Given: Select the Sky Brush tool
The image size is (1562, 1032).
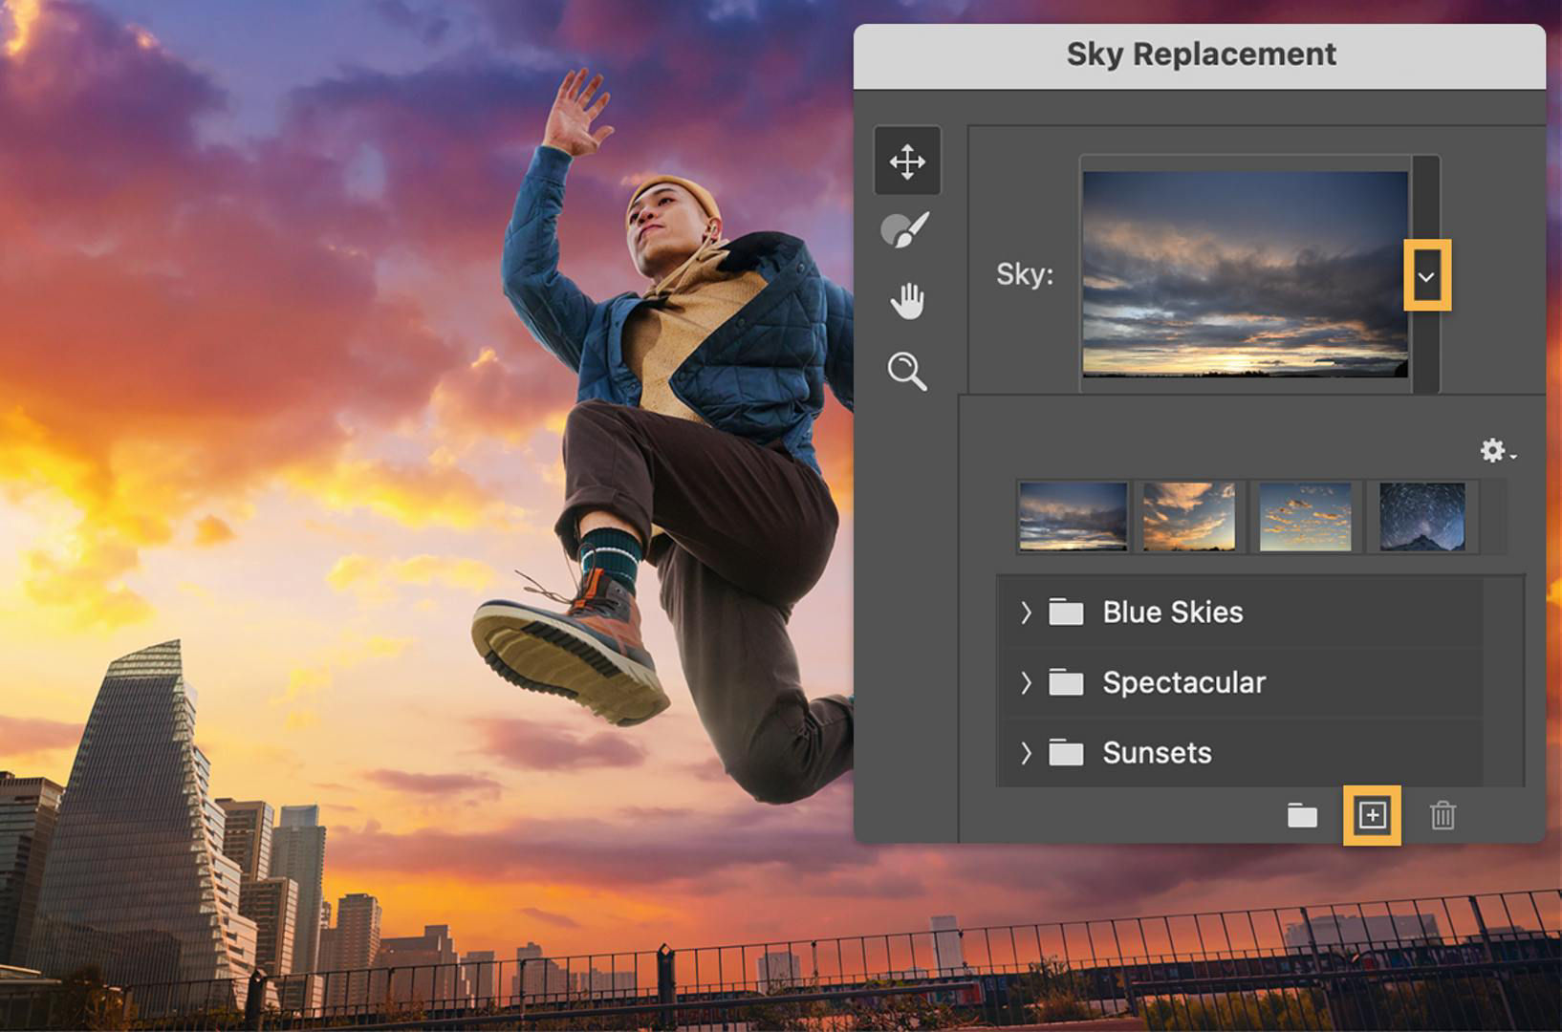Looking at the screenshot, I should coord(906,229).
